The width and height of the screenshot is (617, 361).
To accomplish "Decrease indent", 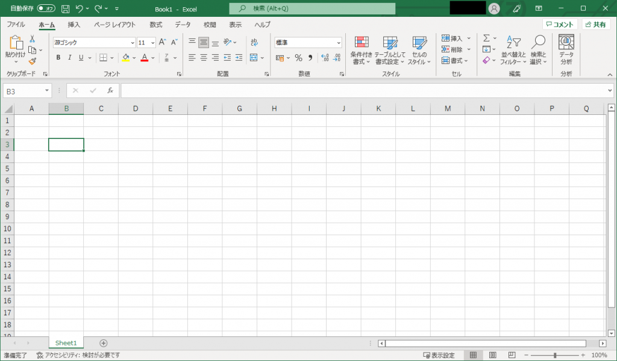I will [227, 58].
